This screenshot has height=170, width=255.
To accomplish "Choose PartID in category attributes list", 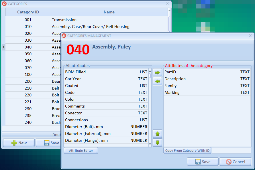I will point(197,72).
